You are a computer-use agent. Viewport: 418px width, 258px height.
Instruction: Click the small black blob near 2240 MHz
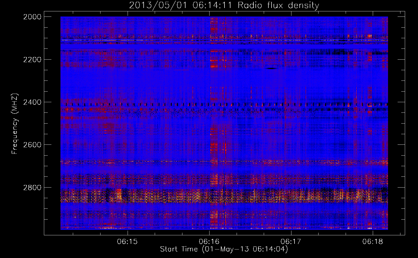(271, 68)
